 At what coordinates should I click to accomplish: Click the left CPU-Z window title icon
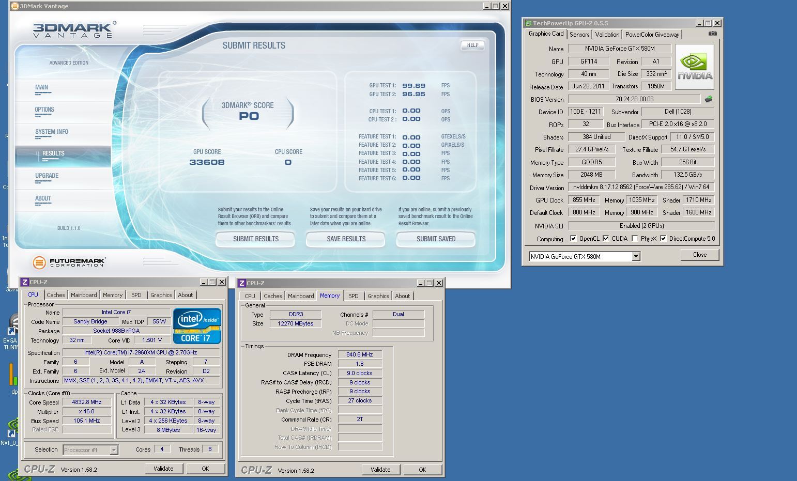coord(24,282)
